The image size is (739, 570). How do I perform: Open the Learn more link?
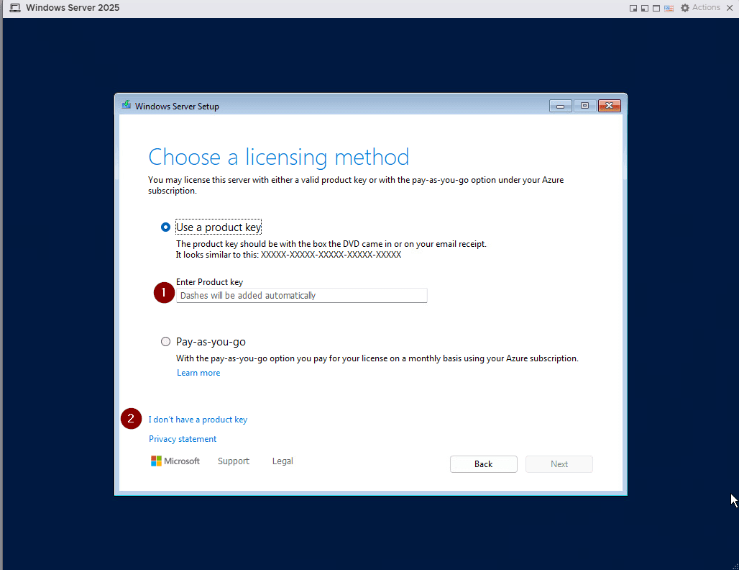click(x=198, y=373)
